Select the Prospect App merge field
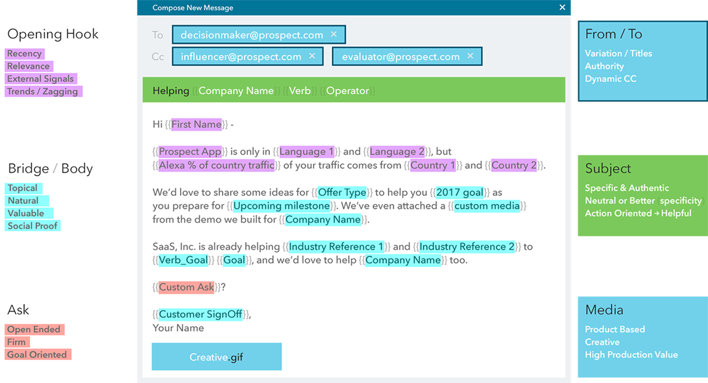This screenshot has height=383, width=708. pos(190,152)
